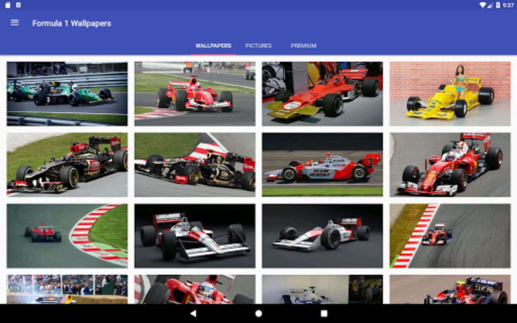Select the dark blue Toro Rosso car wallpaper
Image resolution: width=517 pixels, height=323 pixels.
[450, 289]
